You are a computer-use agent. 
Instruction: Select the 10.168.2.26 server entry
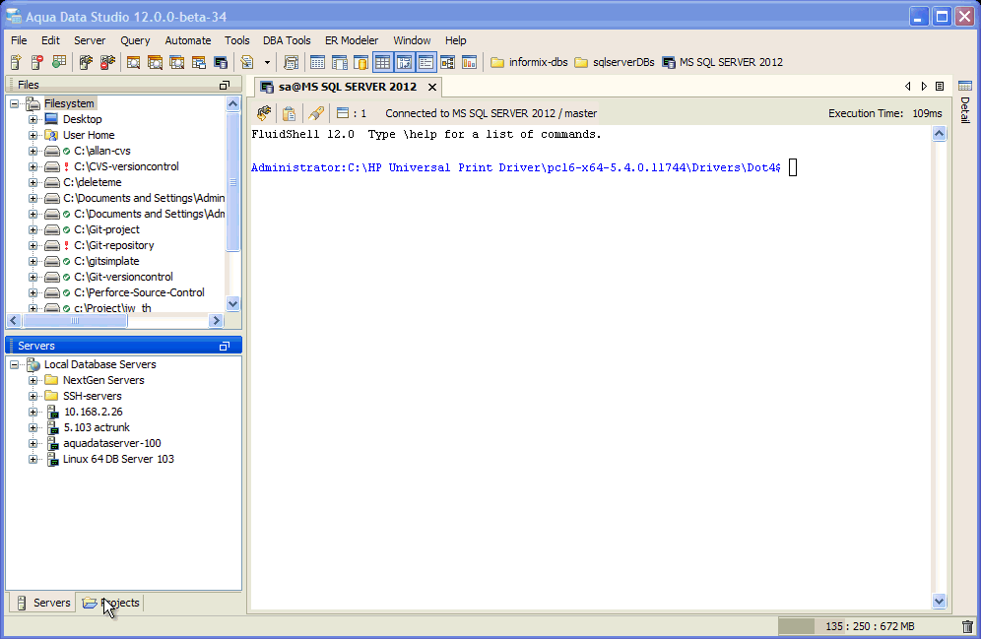94,412
